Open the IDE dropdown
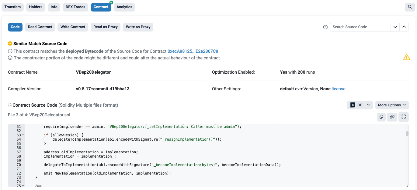 point(360,105)
